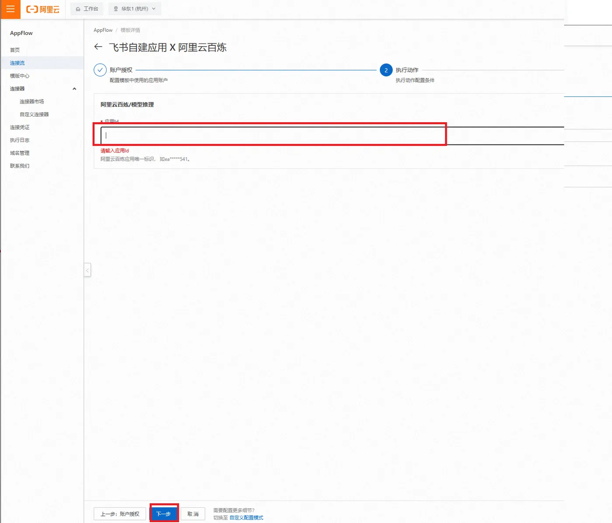Click the 阿里云百炼/模型推理 section heading
612x523 pixels.
127,104
